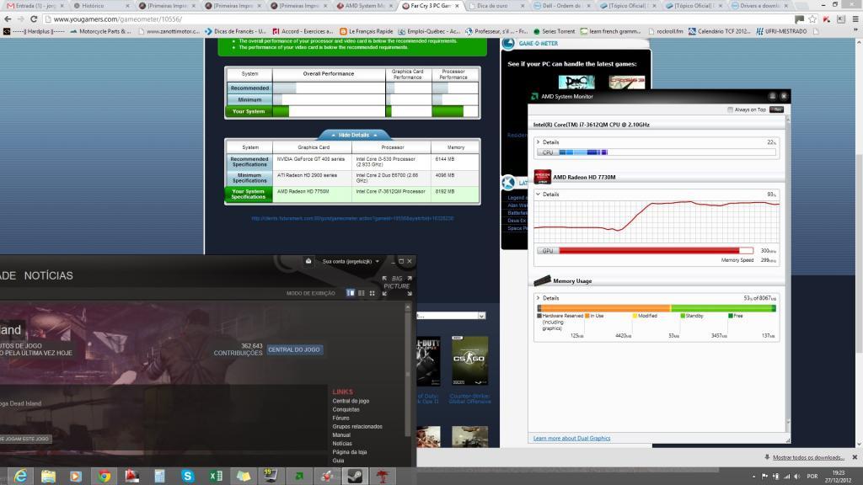Expand the Memory Usage Details section
863x485 pixels.
539,298
